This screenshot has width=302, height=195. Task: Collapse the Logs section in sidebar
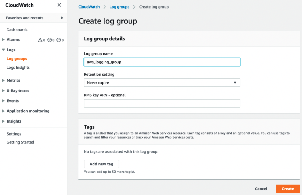tap(3, 50)
